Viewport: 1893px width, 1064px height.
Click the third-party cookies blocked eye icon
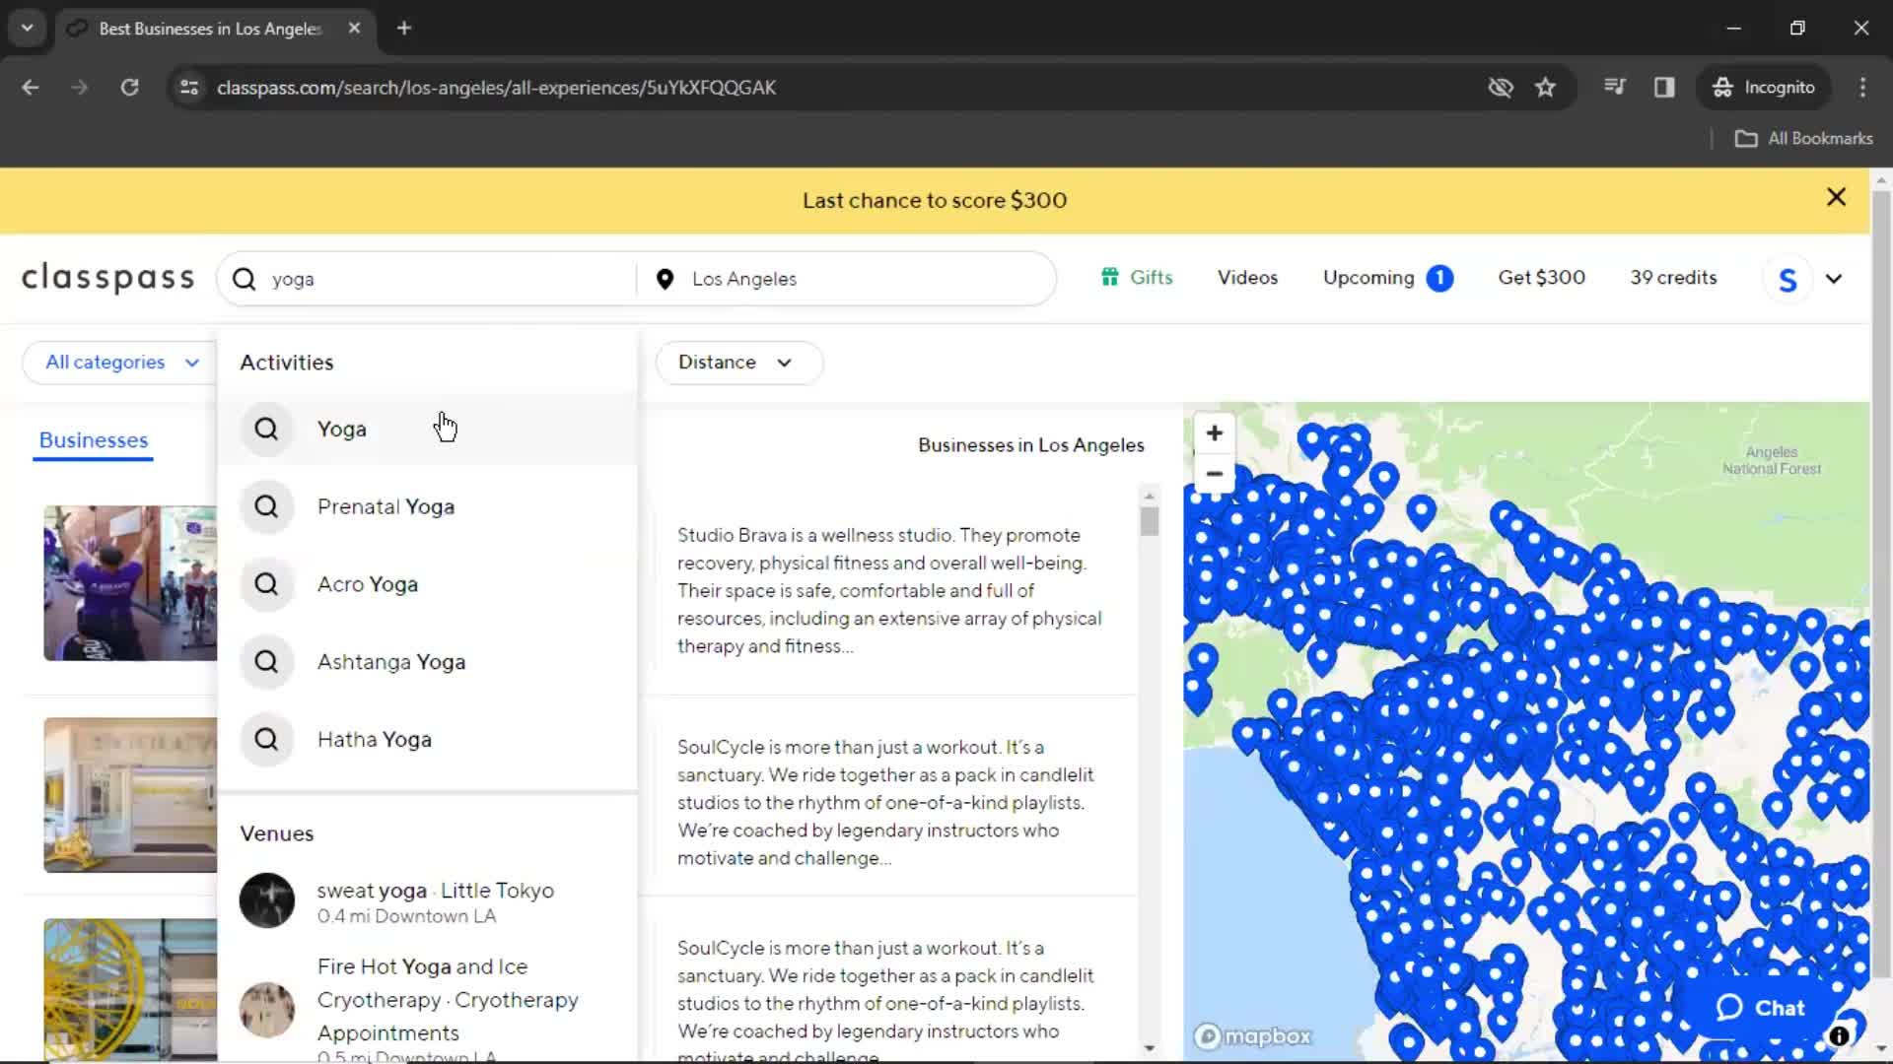pyautogui.click(x=1501, y=88)
